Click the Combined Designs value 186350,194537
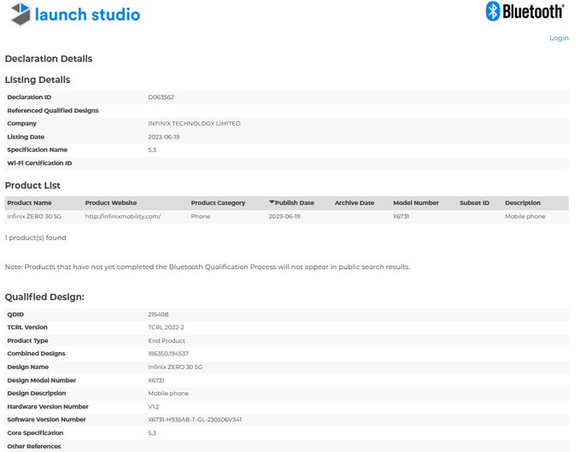 coord(168,354)
